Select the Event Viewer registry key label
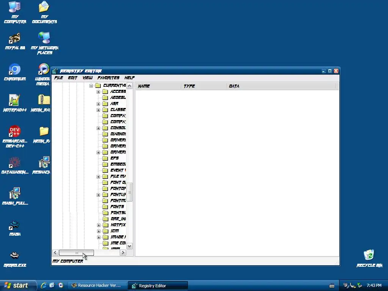 coord(118,170)
